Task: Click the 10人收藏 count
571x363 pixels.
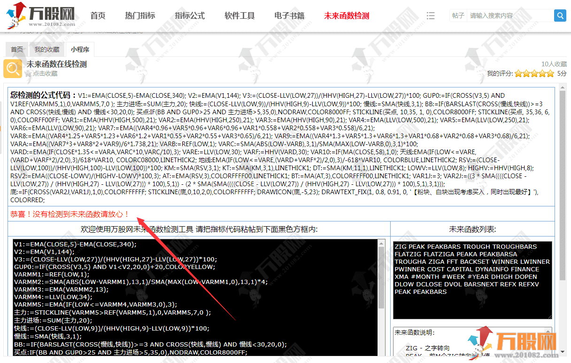Action: click(x=554, y=64)
